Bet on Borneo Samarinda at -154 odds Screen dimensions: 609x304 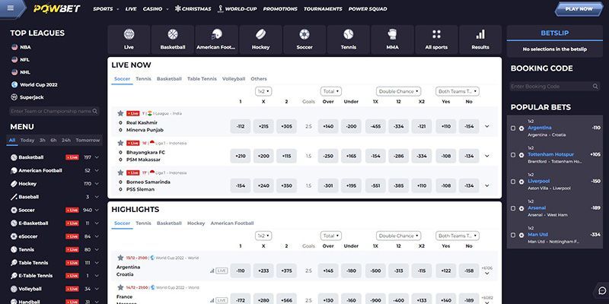point(241,186)
